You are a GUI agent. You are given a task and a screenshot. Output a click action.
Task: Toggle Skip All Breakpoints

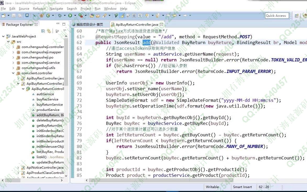[x=34, y=15]
